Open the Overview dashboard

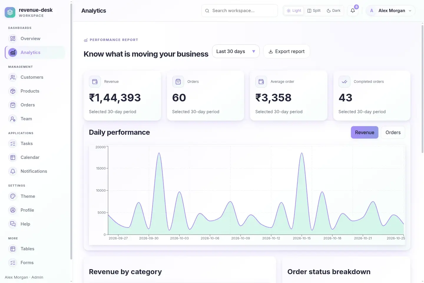click(35, 39)
